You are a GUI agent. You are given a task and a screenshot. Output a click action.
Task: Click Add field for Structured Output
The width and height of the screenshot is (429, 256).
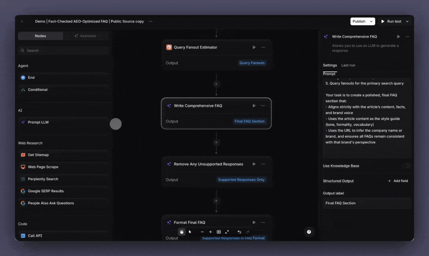(x=398, y=181)
